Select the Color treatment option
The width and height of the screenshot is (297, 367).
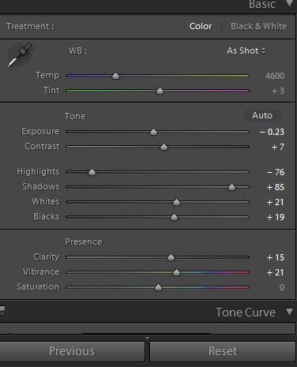point(201,26)
